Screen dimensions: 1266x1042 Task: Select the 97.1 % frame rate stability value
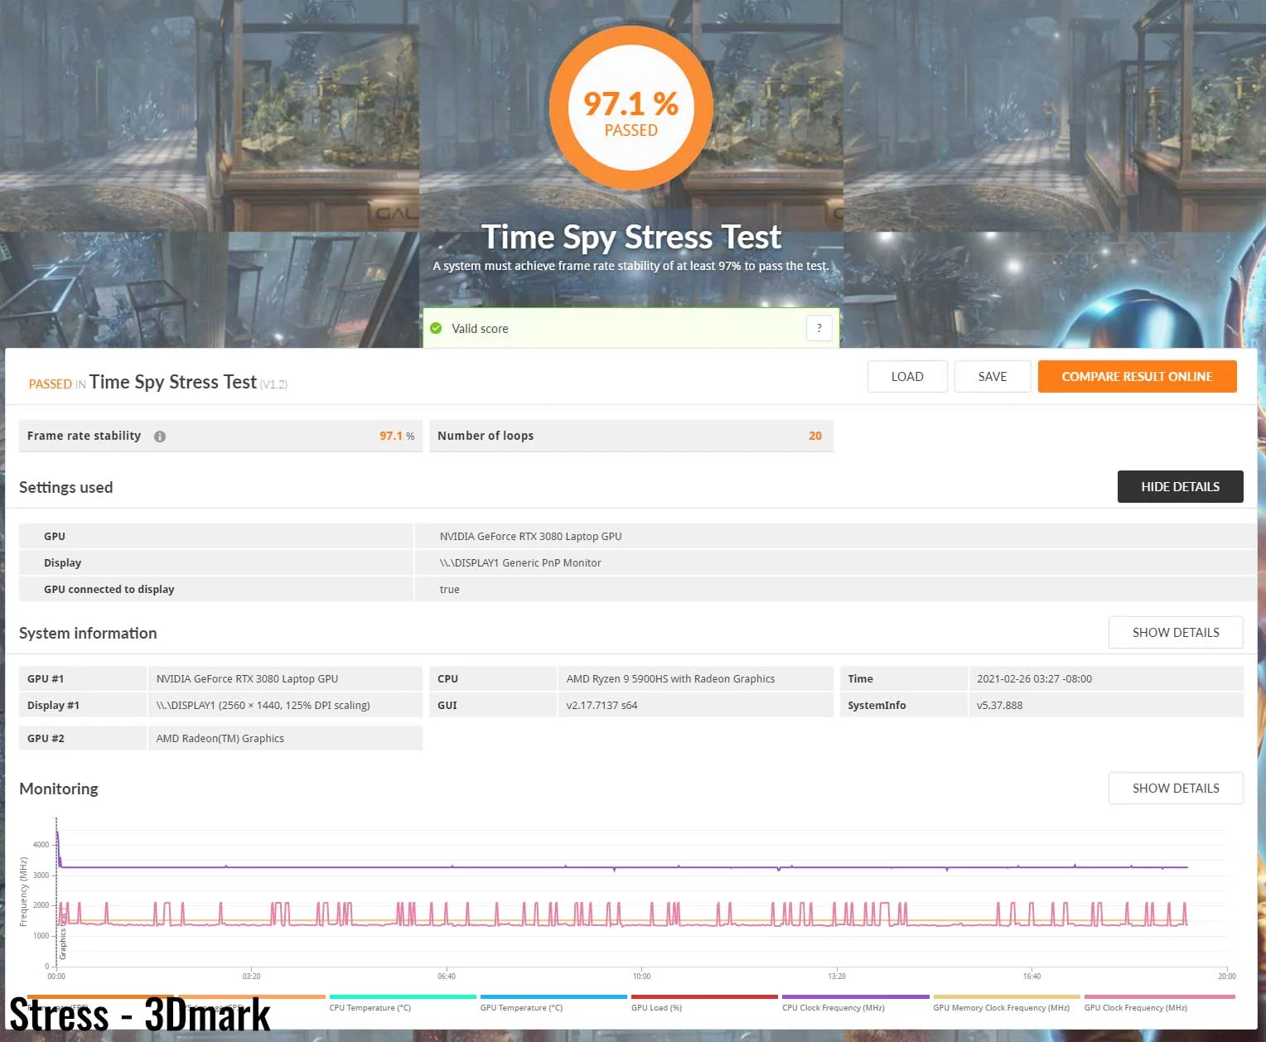pos(397,436)
